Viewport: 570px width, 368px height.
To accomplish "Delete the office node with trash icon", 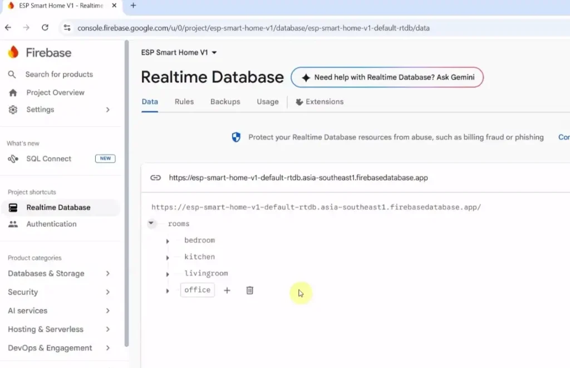I will (x=250, y=290).
